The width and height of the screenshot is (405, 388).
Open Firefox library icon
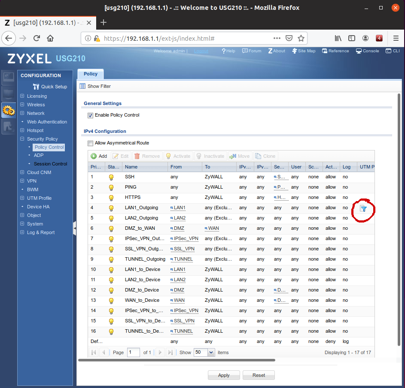[x=338, y=39]
